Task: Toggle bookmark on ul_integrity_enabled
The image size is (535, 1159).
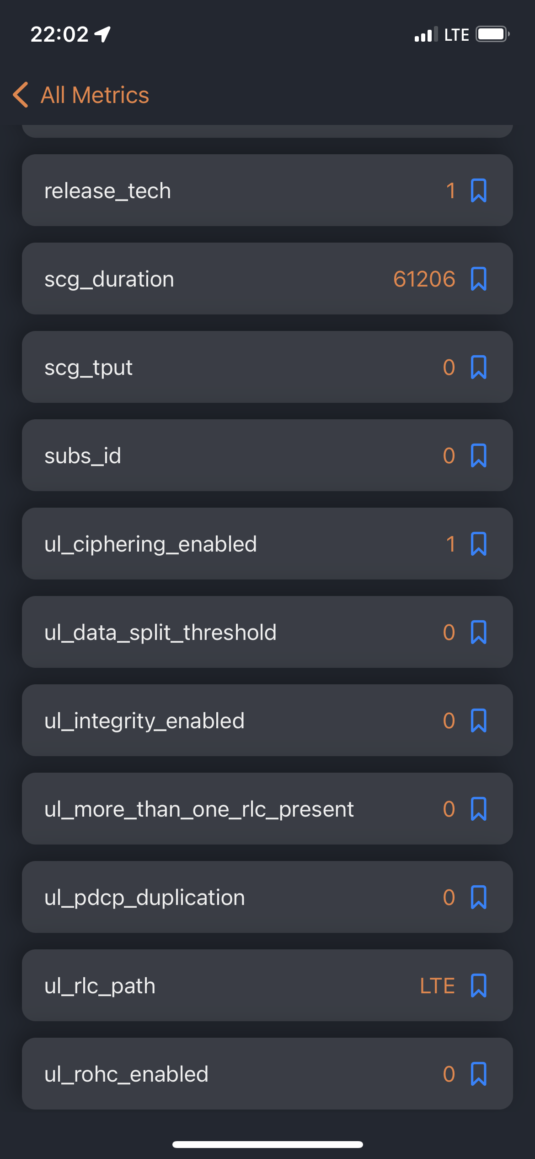Action: point(478,720)
